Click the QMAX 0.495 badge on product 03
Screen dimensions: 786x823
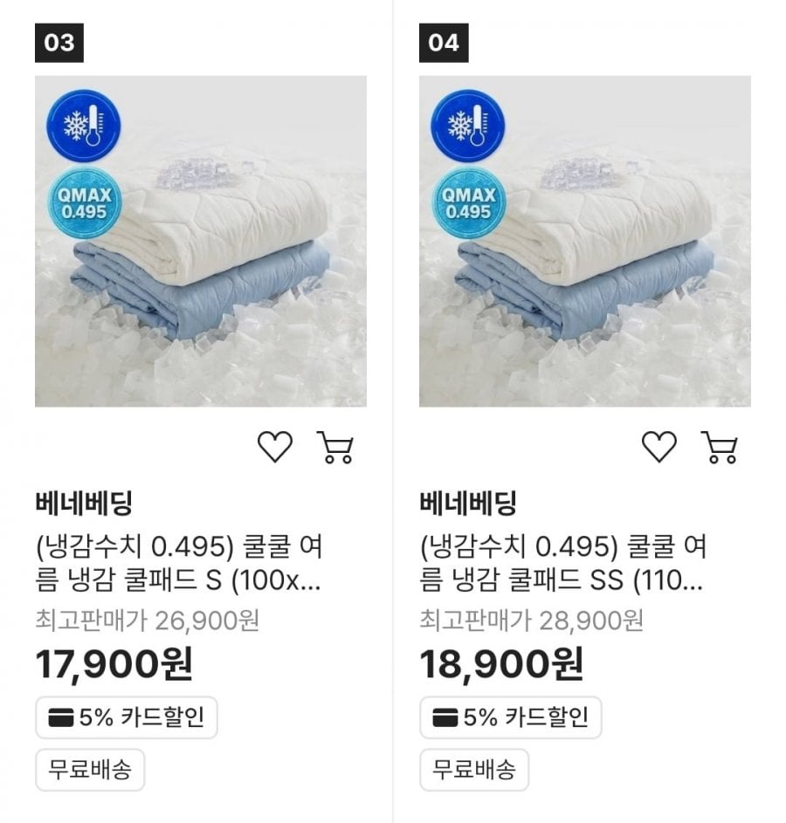pos(84,203)
